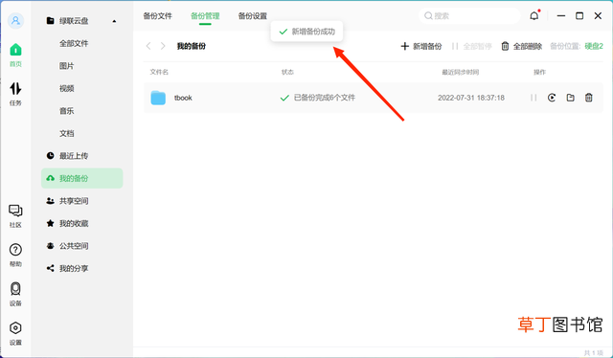Open 全部文件 in the sidebar

click(74, 43)
